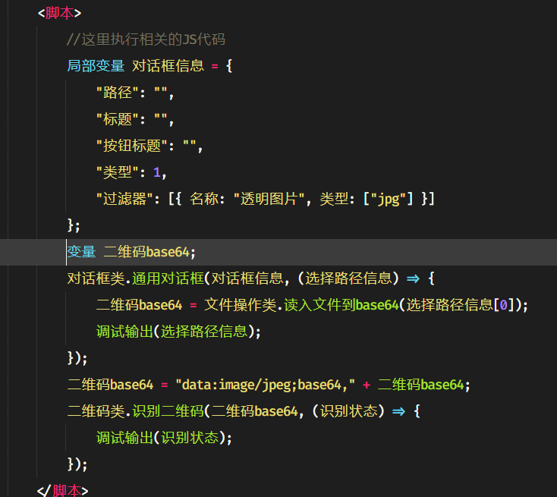The width and height of the screenshot is (557, 497).
Task: Click the number 1 after "类型"
Action: pos(156,172)
